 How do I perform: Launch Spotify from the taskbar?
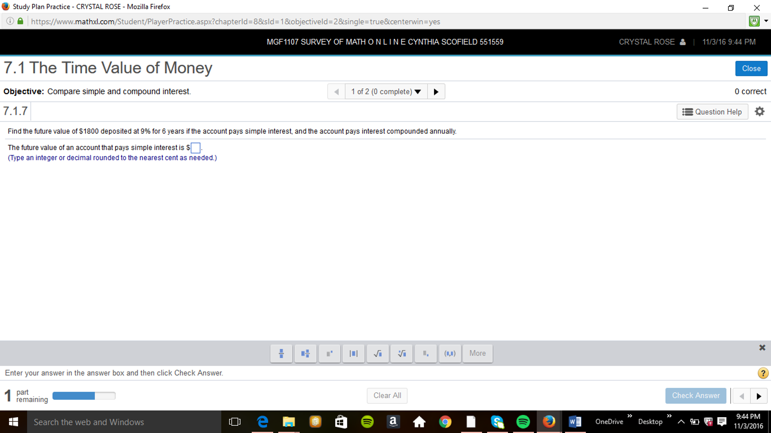point(367,422)
